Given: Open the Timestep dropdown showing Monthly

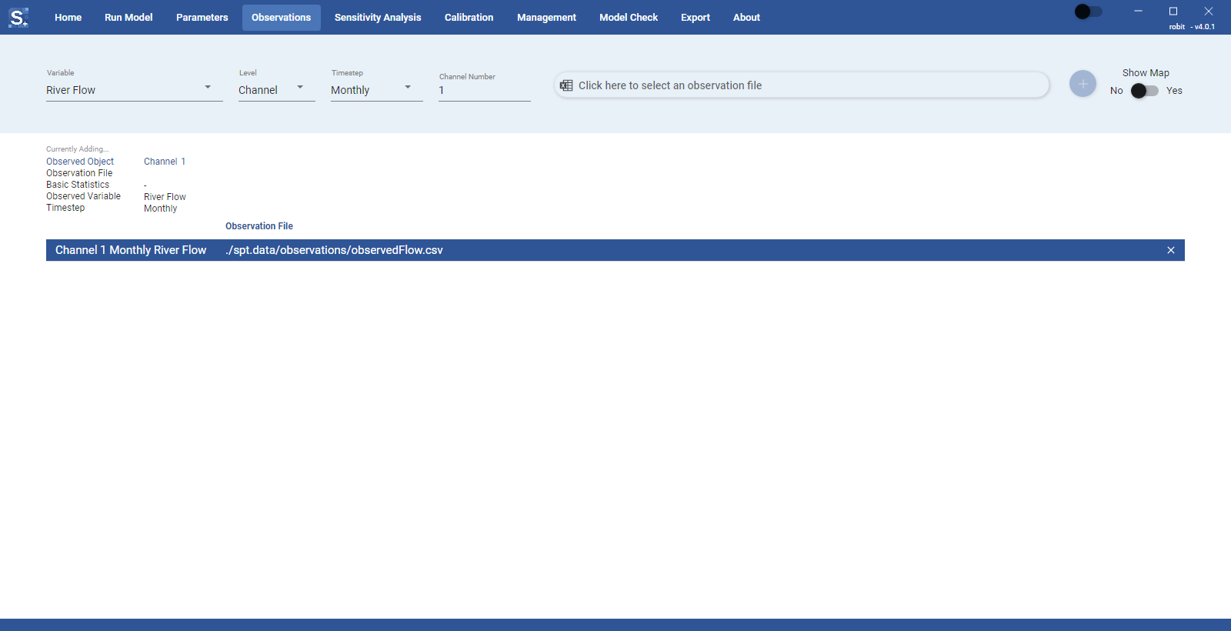Looking at the screenshot, I should click(x=377, y=90).
